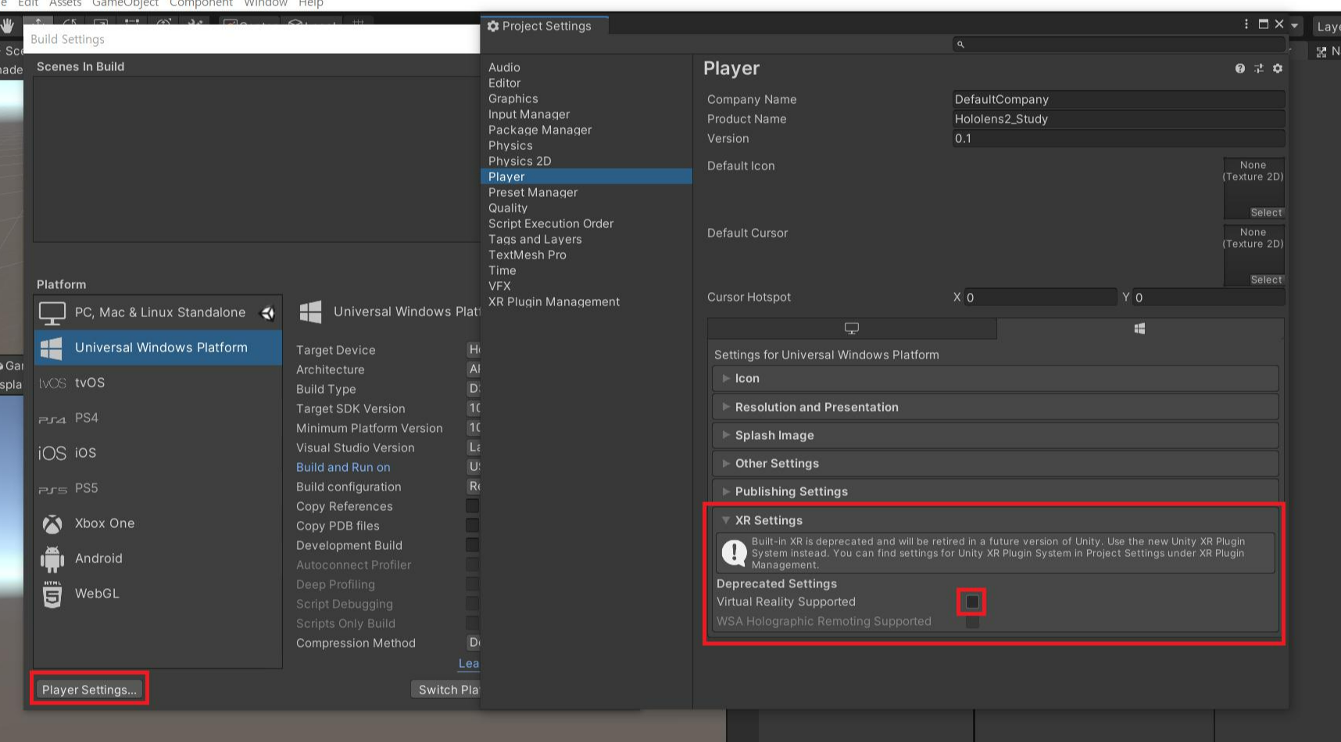Expand Resolution and Presentation section
Image resolution: width=1341 pixels, height=742 pixels.
996,407
